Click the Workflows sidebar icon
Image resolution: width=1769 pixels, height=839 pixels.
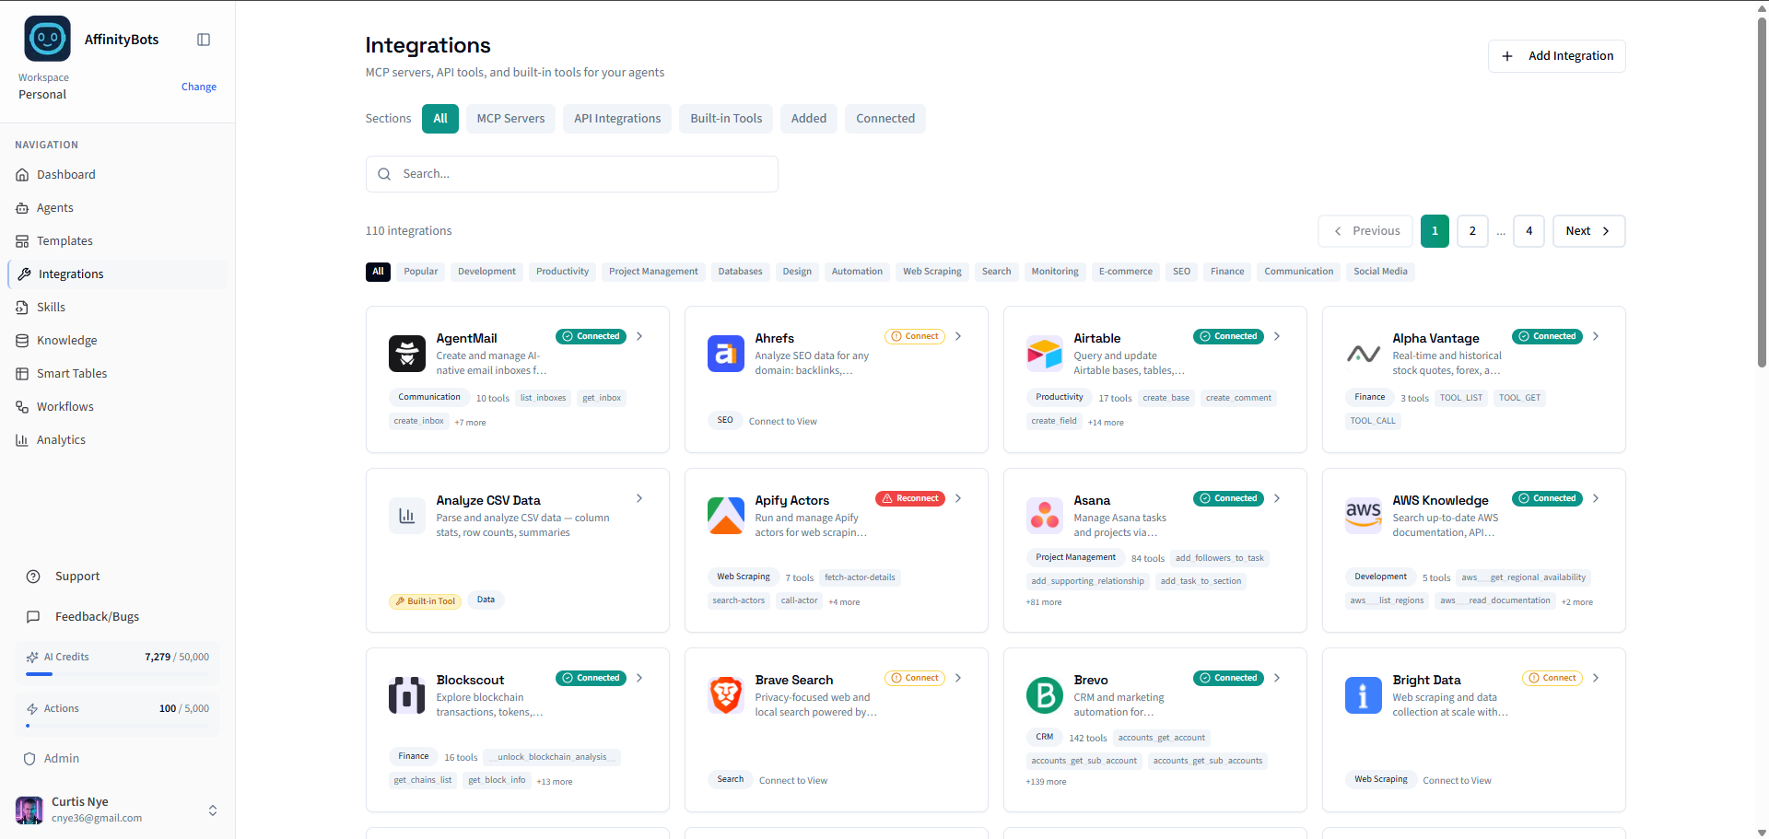click(x=21, y=406)
